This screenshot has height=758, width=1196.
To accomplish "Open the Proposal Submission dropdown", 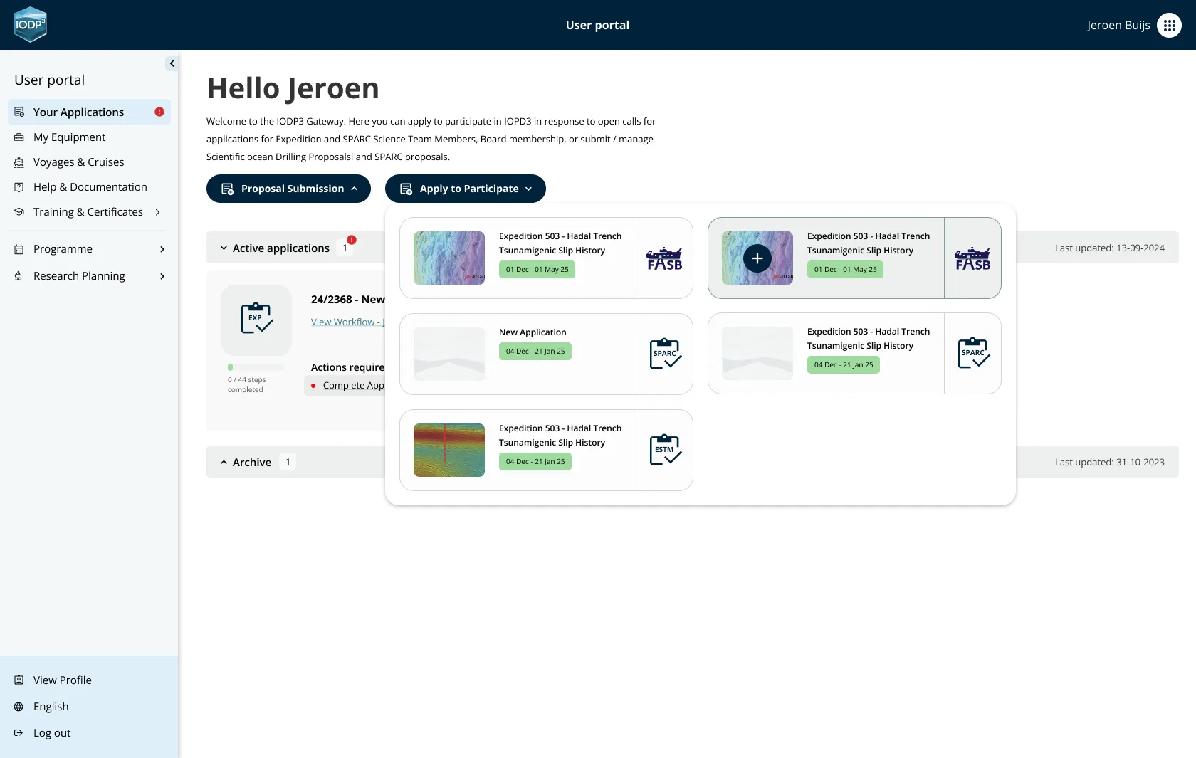I will click(x=288, y=189).
